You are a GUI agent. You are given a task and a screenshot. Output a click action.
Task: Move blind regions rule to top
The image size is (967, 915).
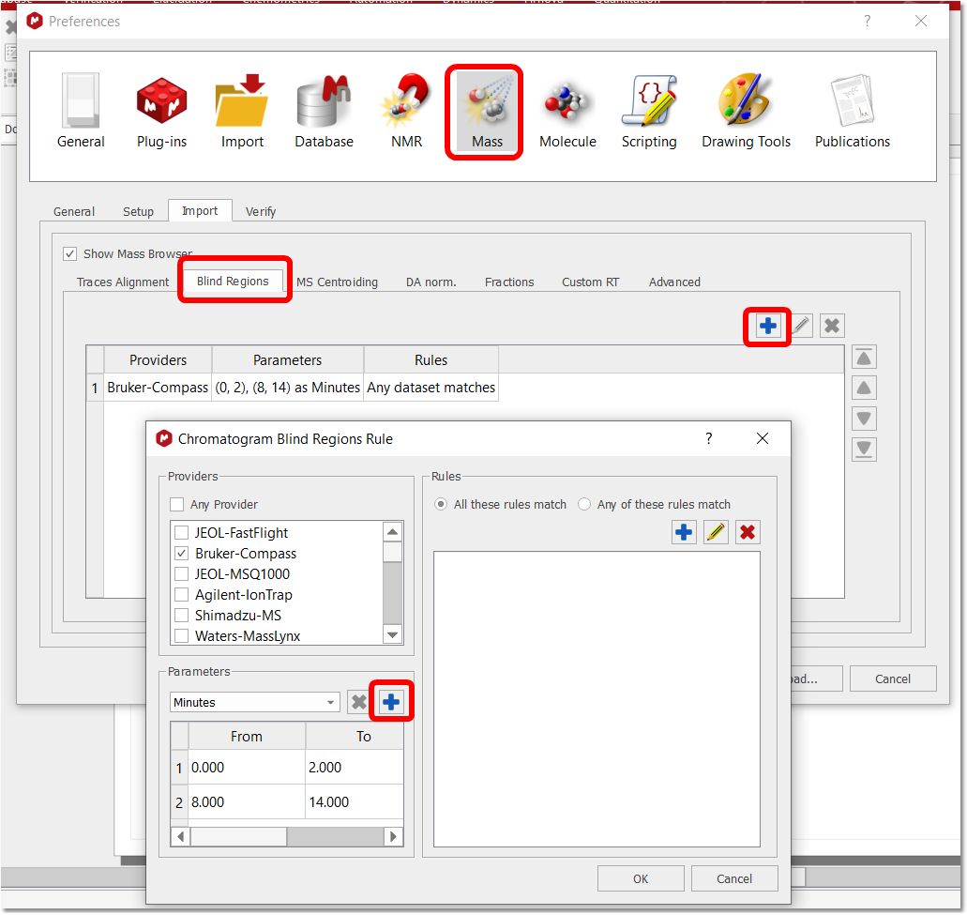(864, 358)
